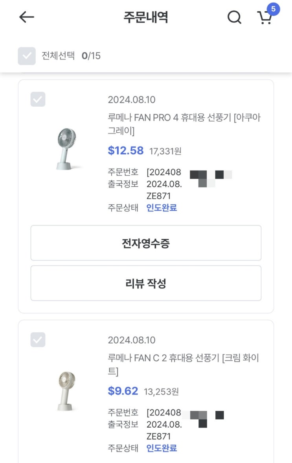This screenshot has width=292, height=463.
Task: Toggle the 전체선택 select-all checkbox
Action: [x=27, y=56]
